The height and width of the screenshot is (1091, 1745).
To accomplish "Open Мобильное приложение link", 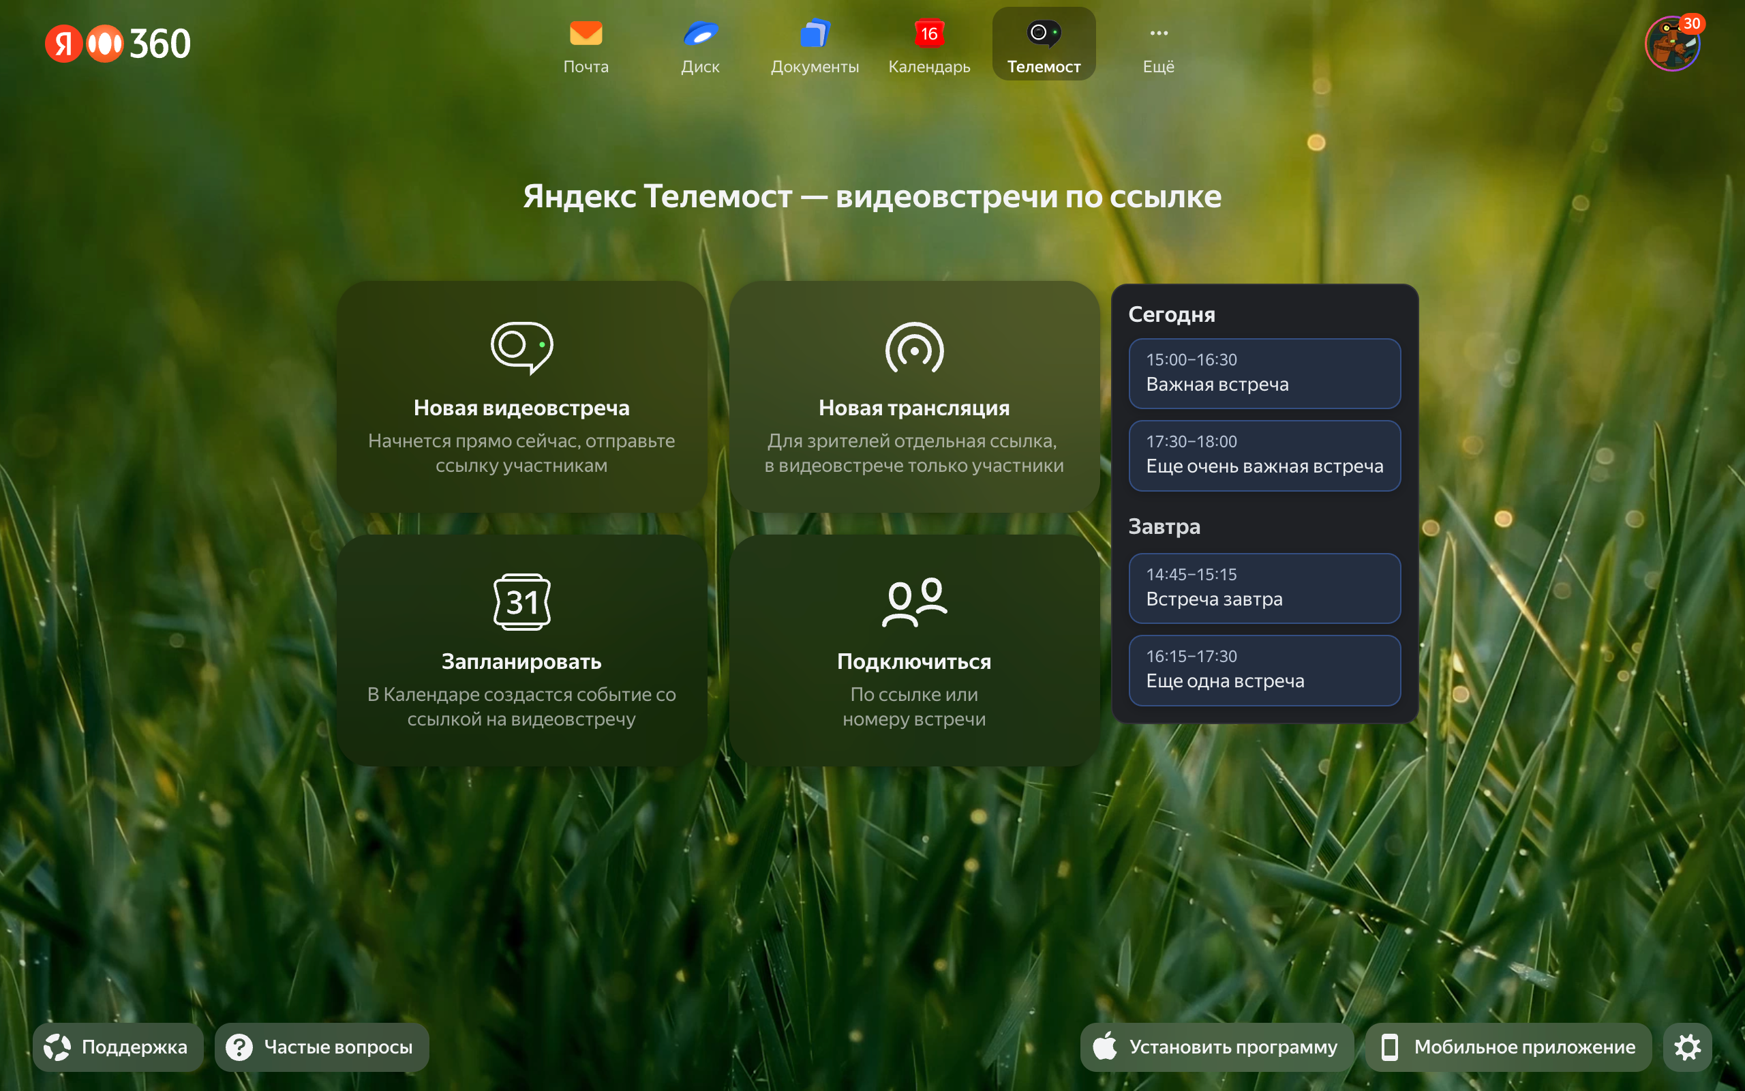I will [1508, 1047].
